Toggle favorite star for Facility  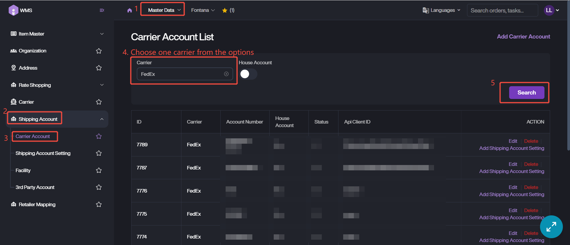(99, 170)
